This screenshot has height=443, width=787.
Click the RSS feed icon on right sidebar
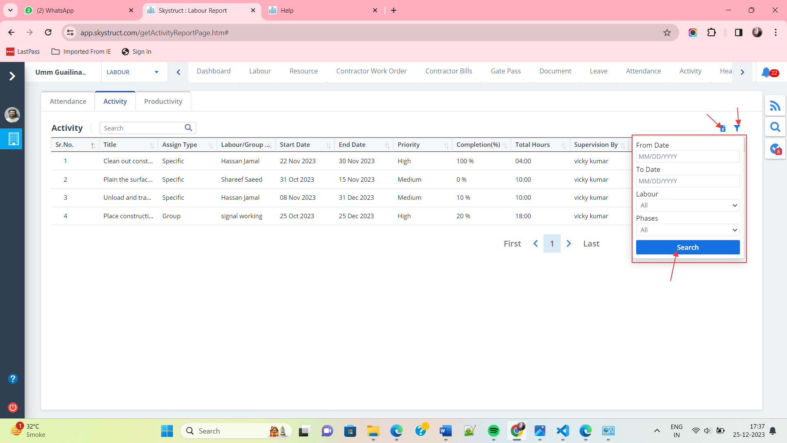tap(775, 106)
